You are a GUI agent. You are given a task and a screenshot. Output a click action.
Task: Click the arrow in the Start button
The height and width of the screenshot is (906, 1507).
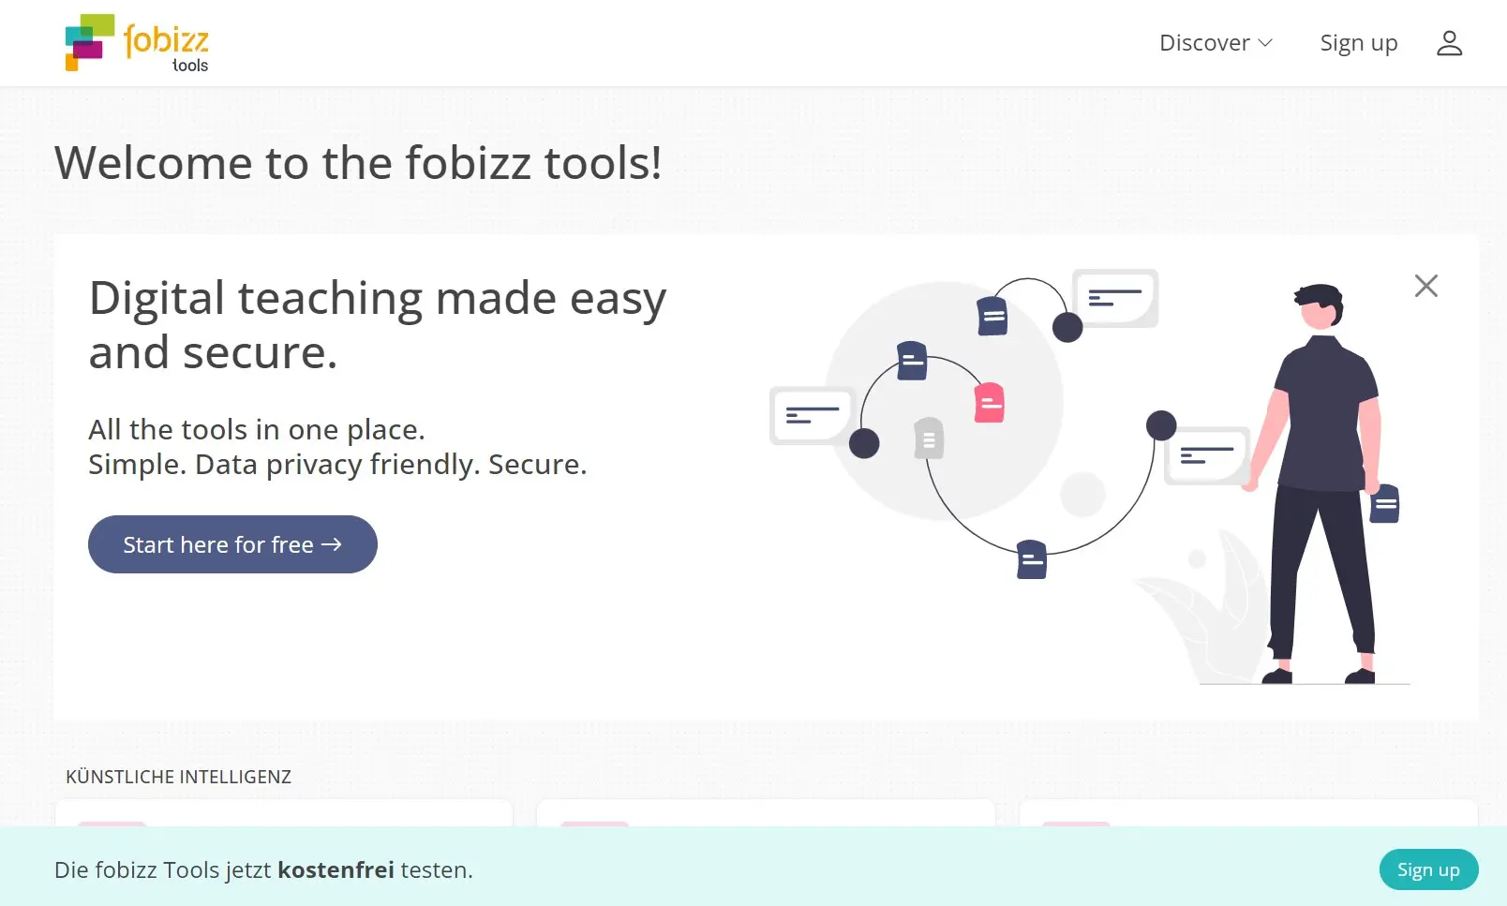tap(332, 544)
